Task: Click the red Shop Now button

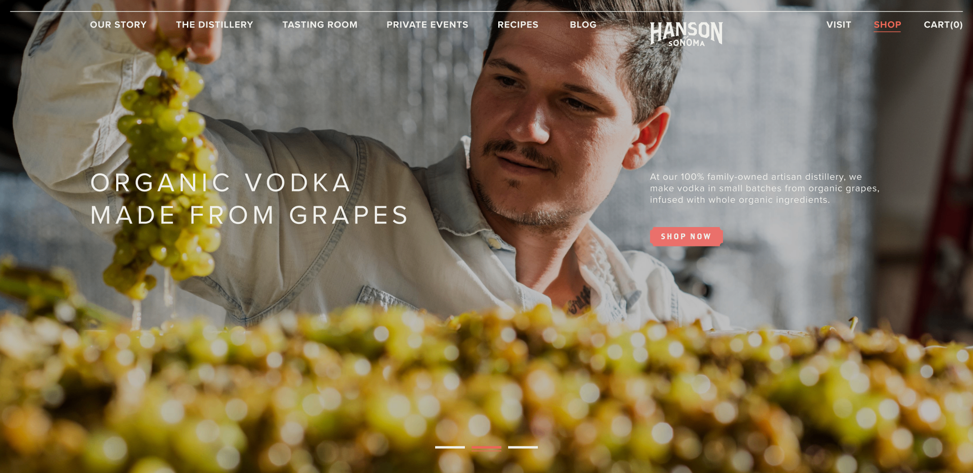Action: pos(686,236)
